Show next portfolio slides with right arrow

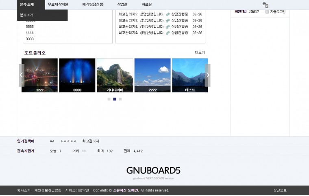[x=207, y=75]
